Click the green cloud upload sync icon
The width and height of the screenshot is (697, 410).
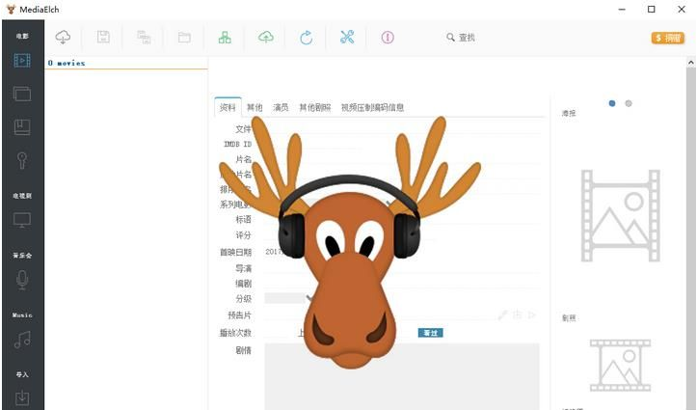point(266,38)
